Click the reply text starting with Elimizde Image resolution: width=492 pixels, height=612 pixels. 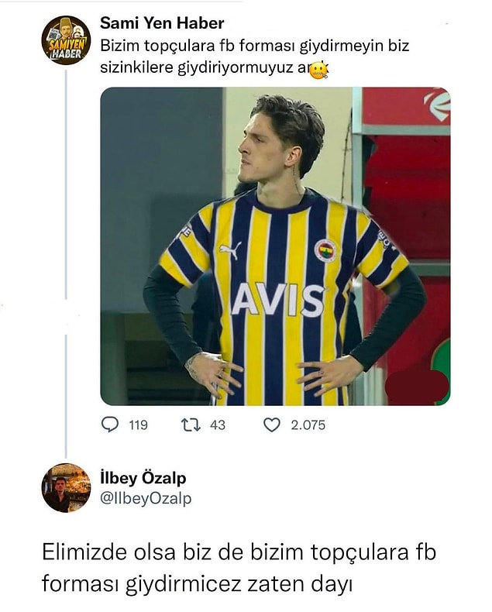tap(239, 568)
